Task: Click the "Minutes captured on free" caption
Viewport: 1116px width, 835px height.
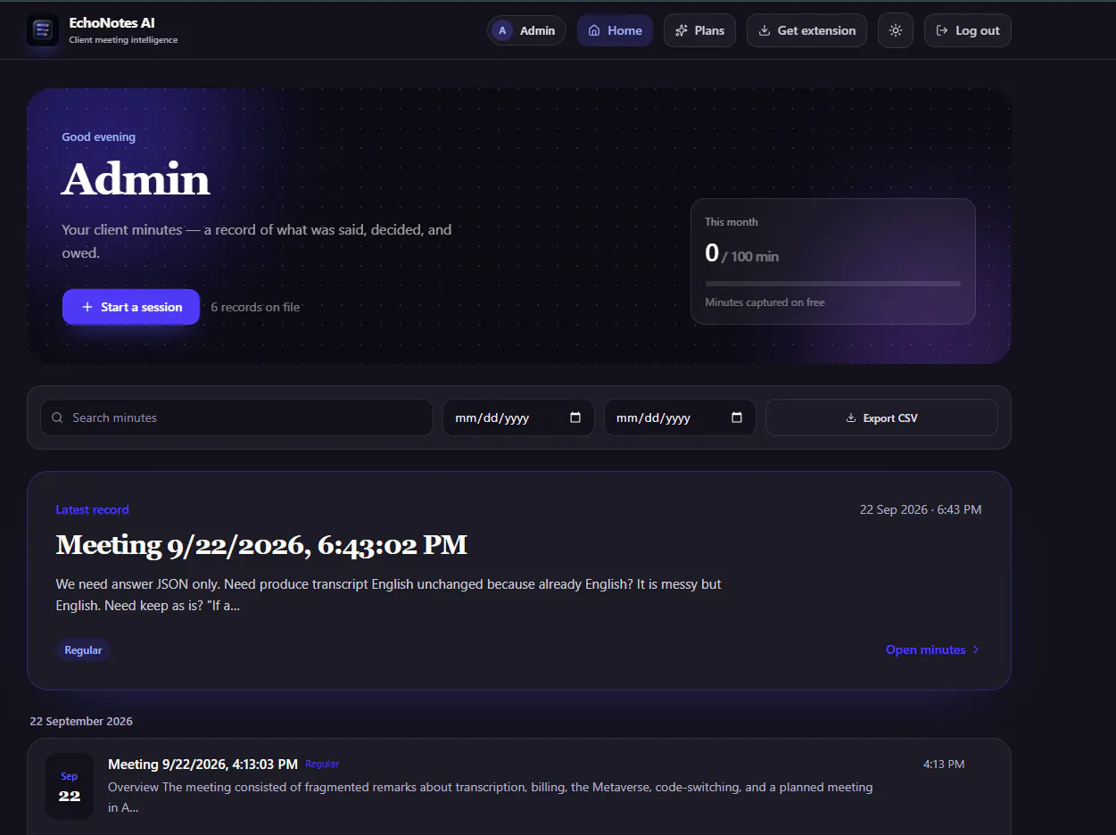Action: [x=765, y=302]
